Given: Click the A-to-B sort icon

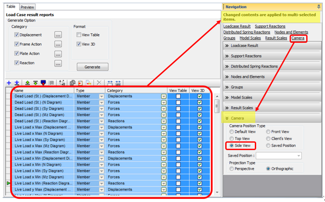Looking at the screenshot, I should coord(62,83).
